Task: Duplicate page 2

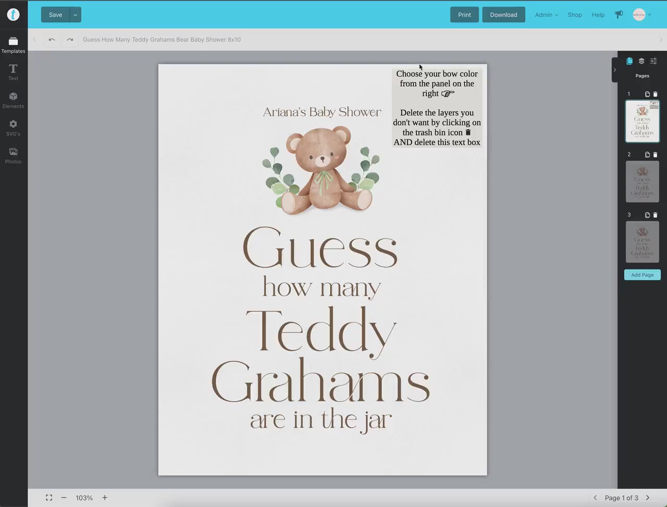Action: [647, 155]
